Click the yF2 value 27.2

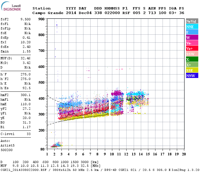click(x=27, y=109)
